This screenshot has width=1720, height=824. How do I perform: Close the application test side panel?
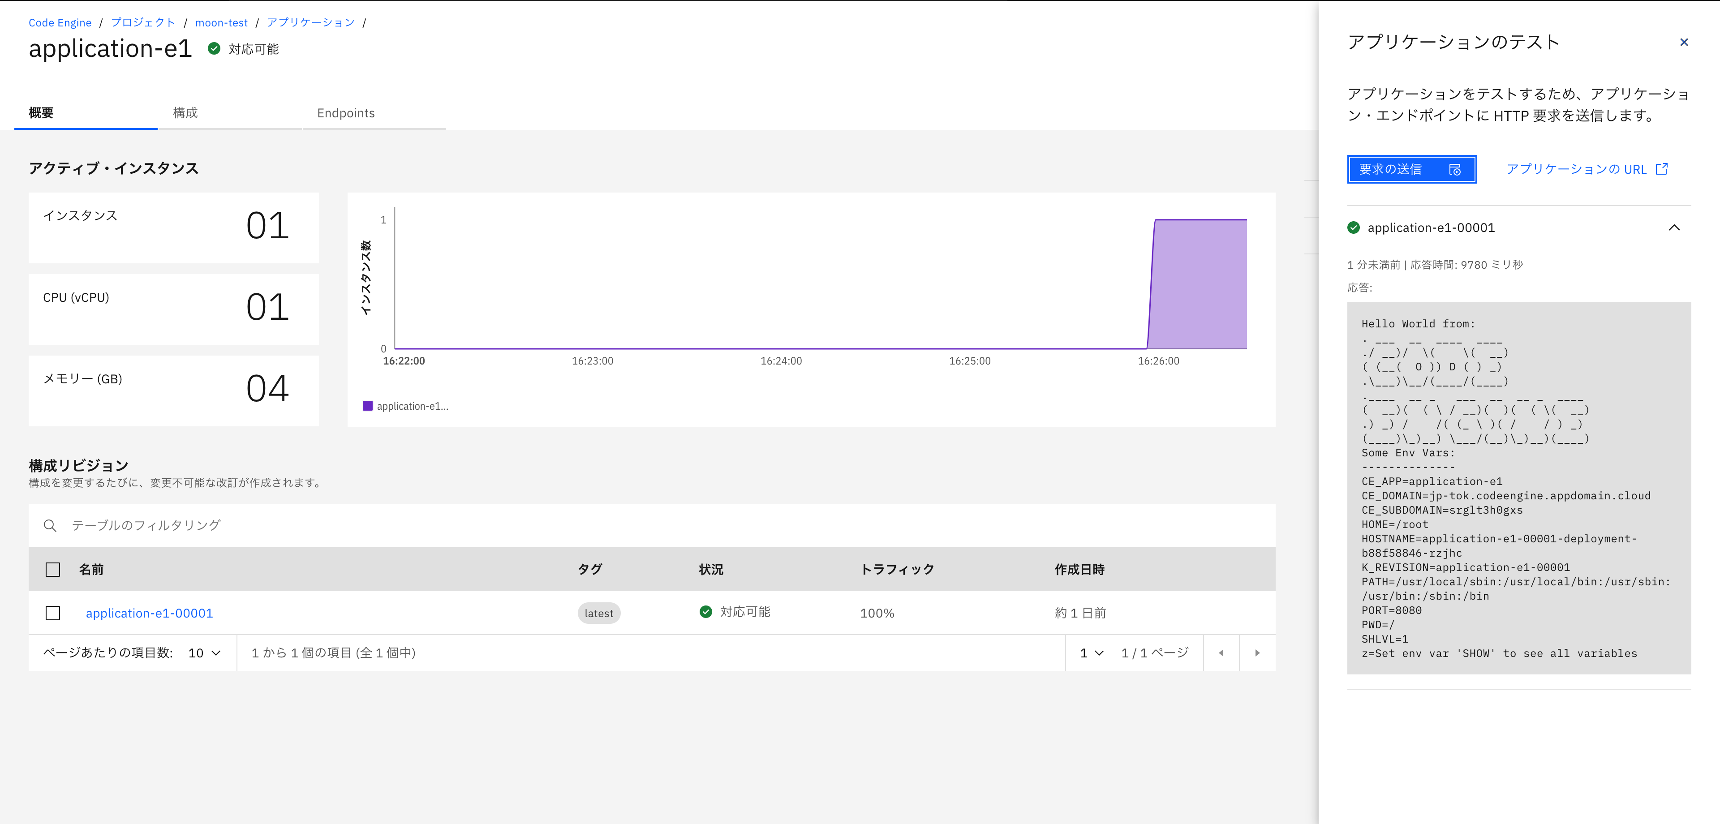(1683, 42)
